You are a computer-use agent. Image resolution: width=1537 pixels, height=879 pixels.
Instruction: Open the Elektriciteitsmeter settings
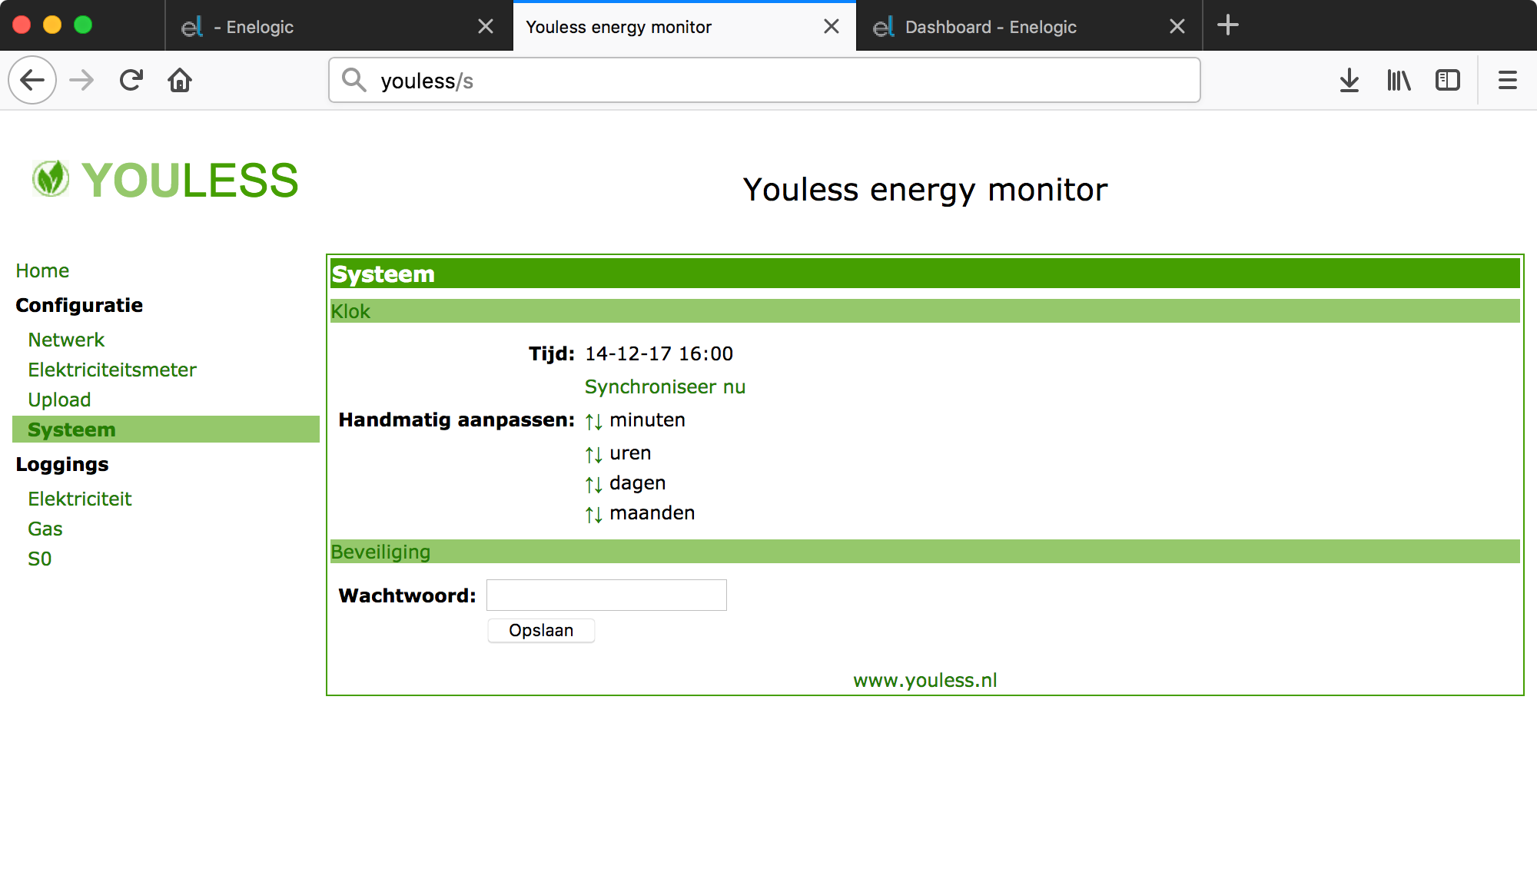coord(112,370)
